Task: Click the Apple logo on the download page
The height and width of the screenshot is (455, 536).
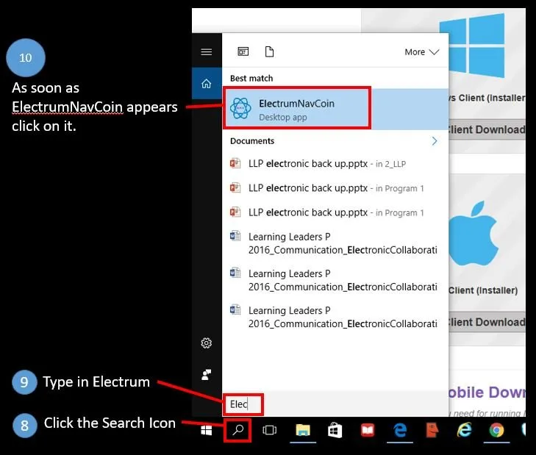Action: pos(474,233)
